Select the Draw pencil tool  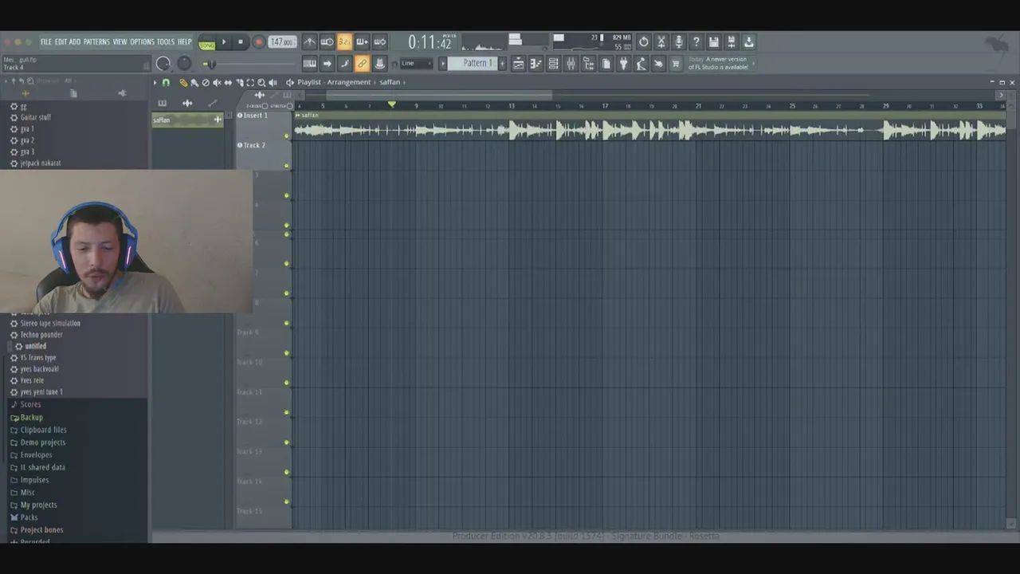coord(183,82)
